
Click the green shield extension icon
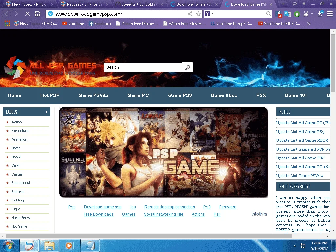pos(297,14)
